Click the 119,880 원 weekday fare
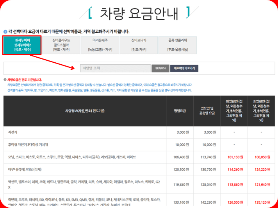278x208 pixels. (181, 185)
